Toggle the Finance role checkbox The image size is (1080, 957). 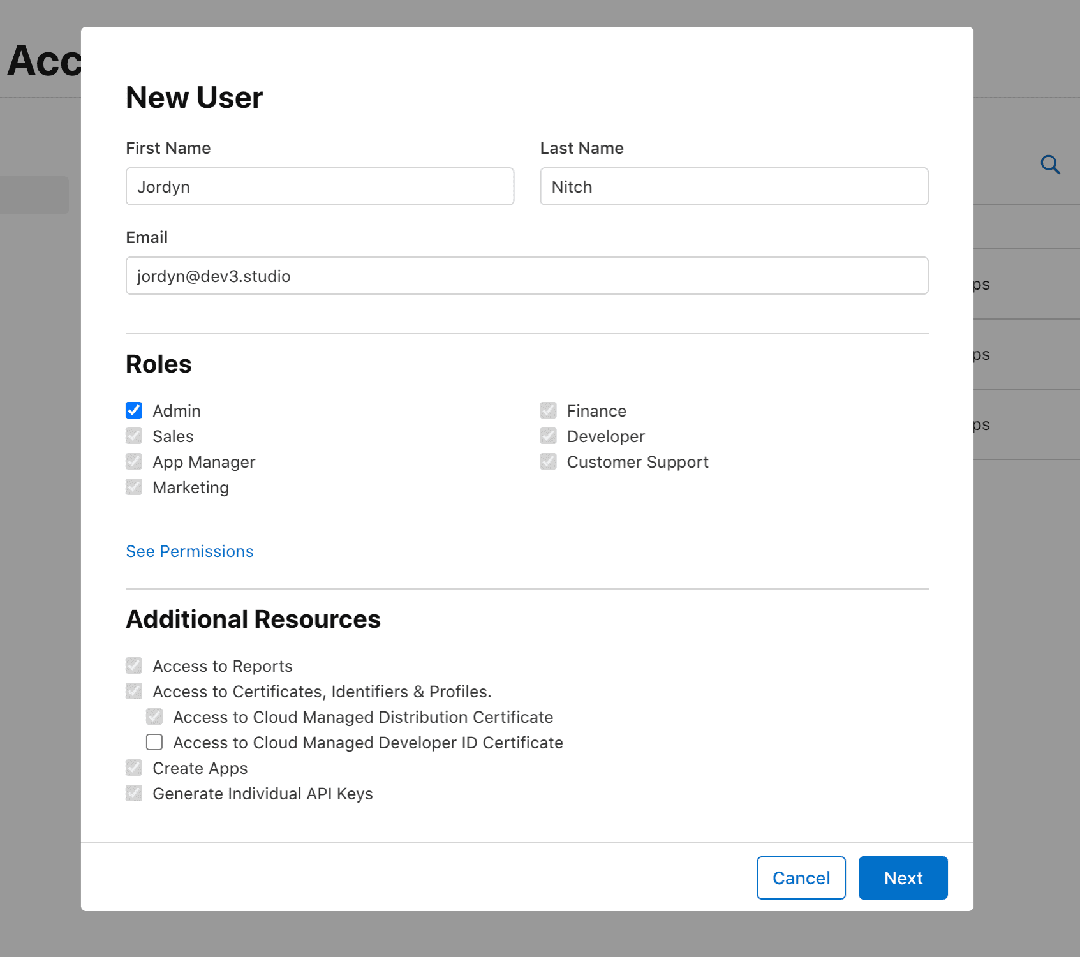click(548, 410)
